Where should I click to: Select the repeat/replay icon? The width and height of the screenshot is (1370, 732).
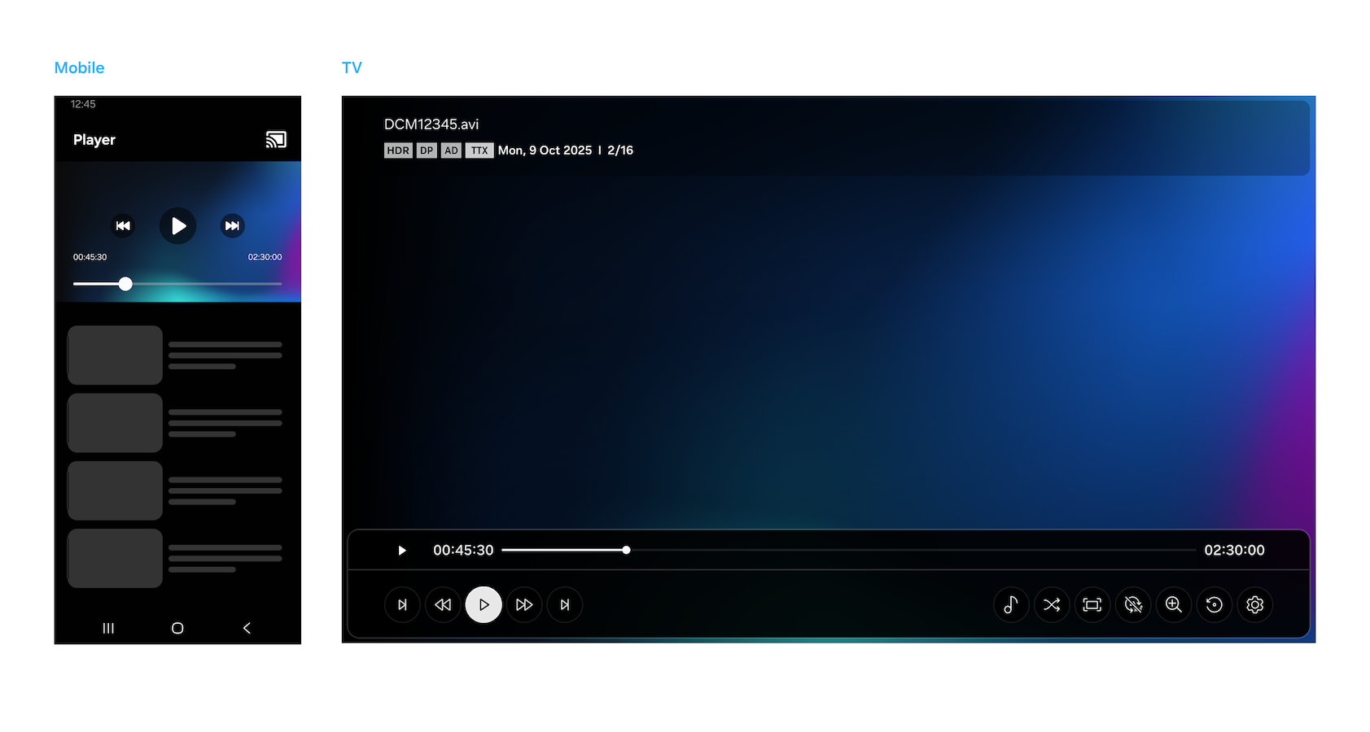1214,604
